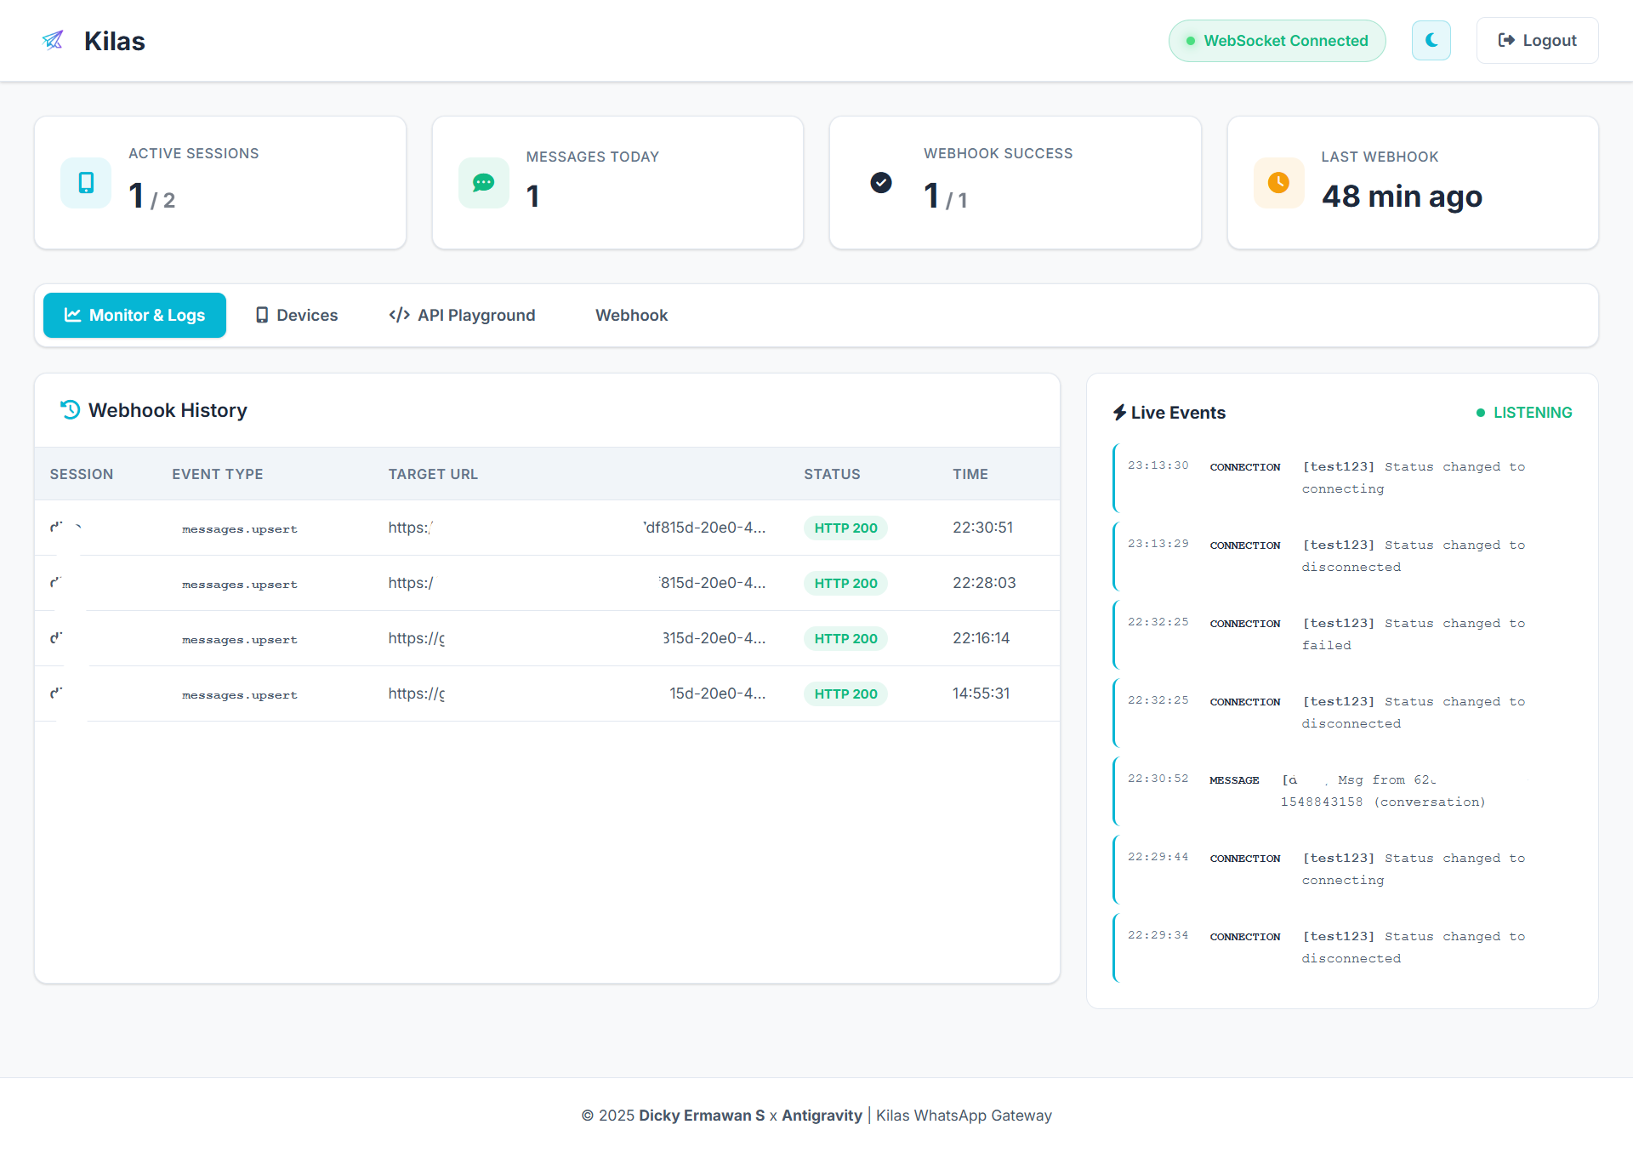This screenshot has height=1153, width=1633.
Task: Click messages.upsert in the 14:55:31 row
Action: [x=240, y=694]
